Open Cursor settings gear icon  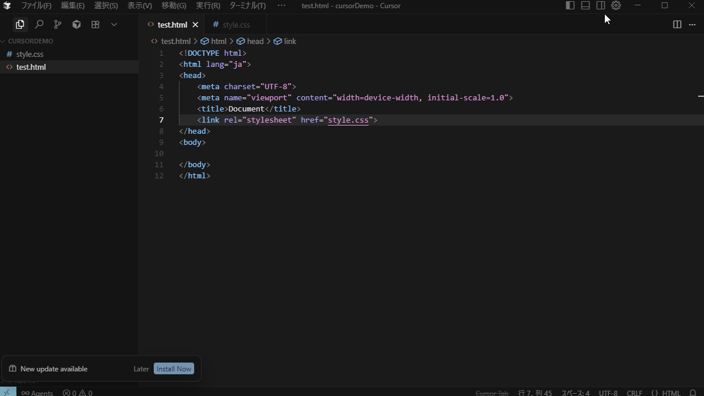click(616, 5)
